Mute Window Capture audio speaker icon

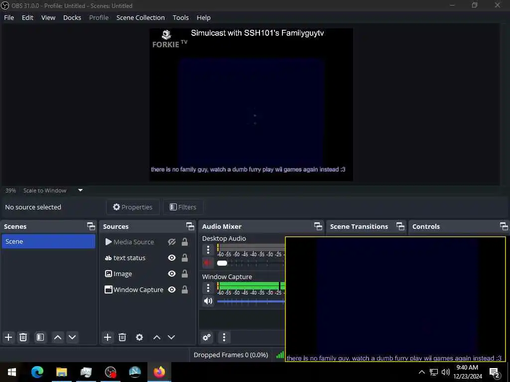click(x=208, y=301)
